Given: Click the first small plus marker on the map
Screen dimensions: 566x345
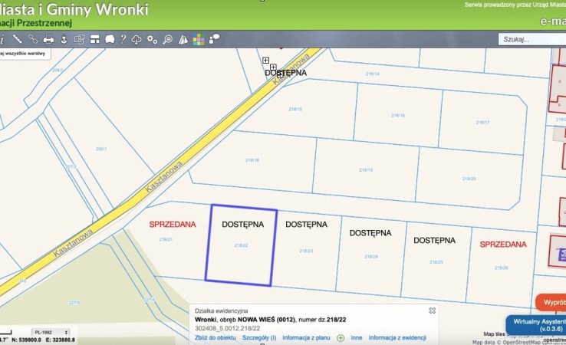Looking at the screenshot, I should (265, 60).
